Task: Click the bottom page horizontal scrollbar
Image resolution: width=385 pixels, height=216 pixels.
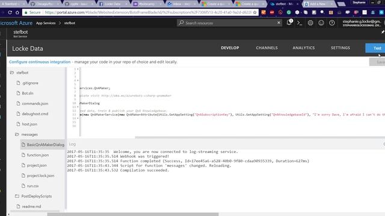Action: 132,214
